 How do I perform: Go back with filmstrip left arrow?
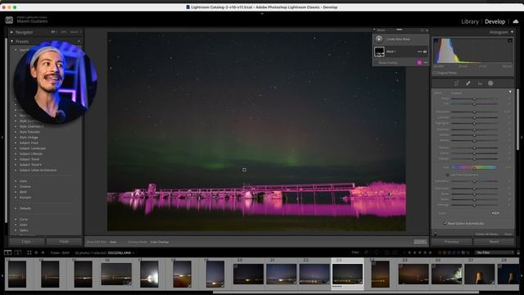pos(36,252)
